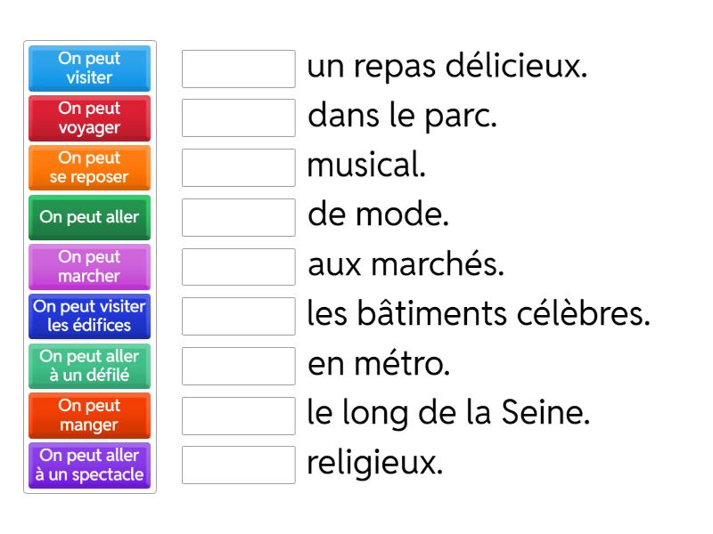Select the "On peut voyager" tile
The height and width of the screenshot is (534, 713).
(88, 118)
